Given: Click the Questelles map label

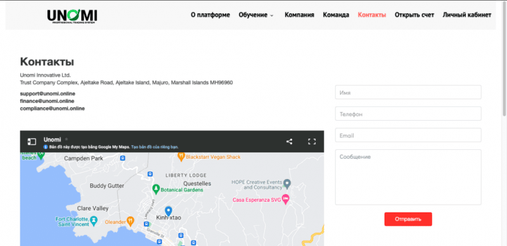Looking at the screenshot, I should click(197, 183).
